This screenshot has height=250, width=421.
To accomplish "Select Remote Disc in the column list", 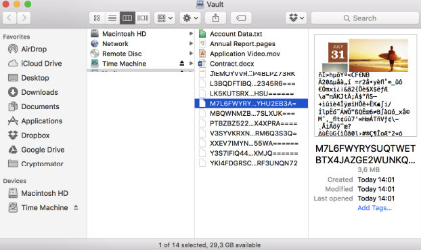I will pos(122,54).
